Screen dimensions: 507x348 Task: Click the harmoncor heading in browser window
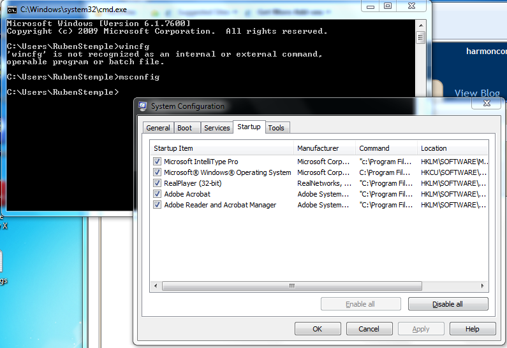(x=486, y=51)
